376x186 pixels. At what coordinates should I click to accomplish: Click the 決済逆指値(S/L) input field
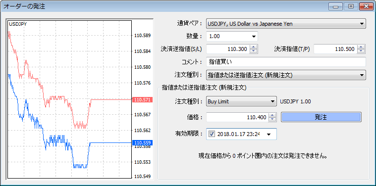click(228, 49)
